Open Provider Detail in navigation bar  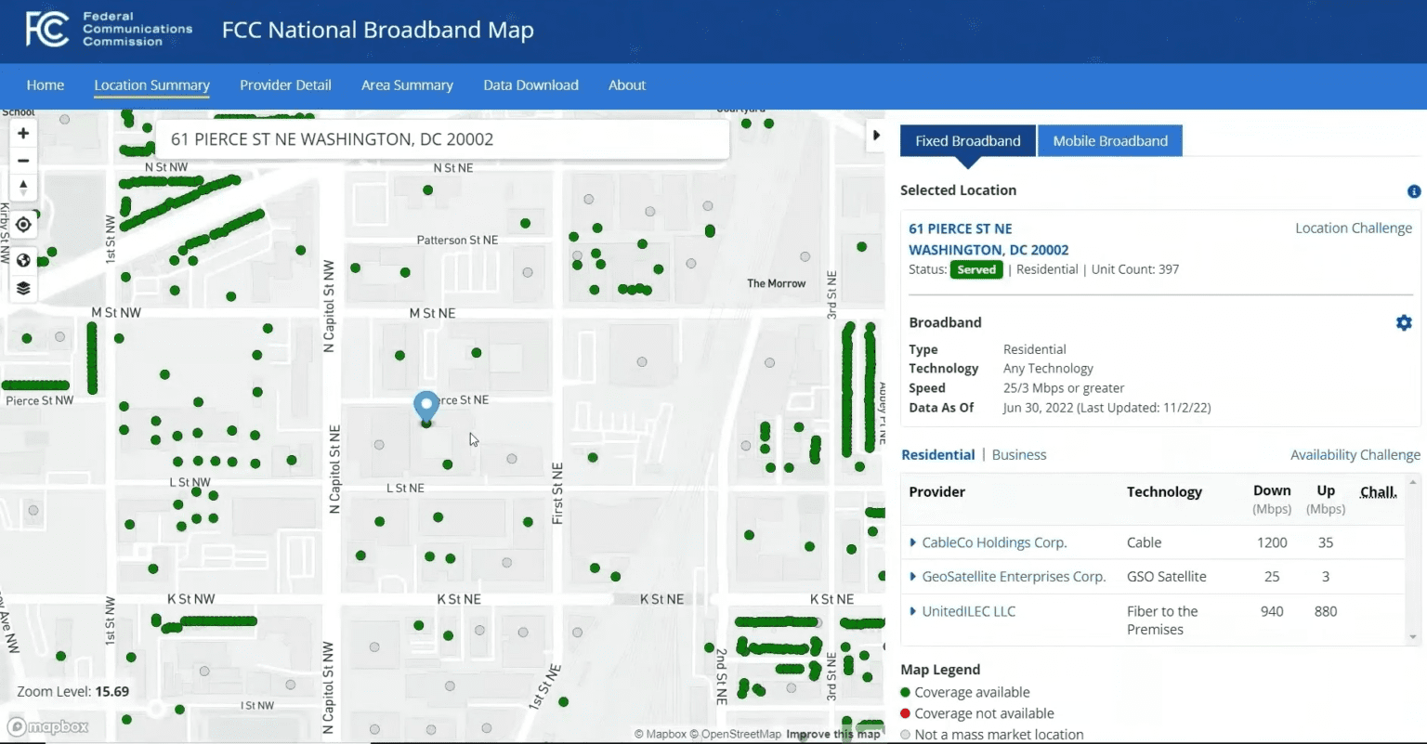[285, 85]
